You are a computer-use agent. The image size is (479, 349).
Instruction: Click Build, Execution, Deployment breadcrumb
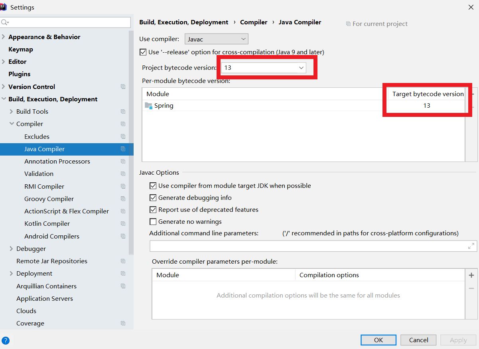184,22
